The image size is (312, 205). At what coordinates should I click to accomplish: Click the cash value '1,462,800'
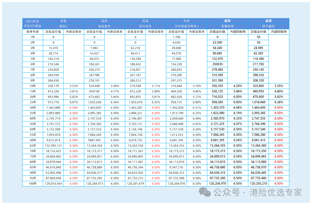pos(53,108)
